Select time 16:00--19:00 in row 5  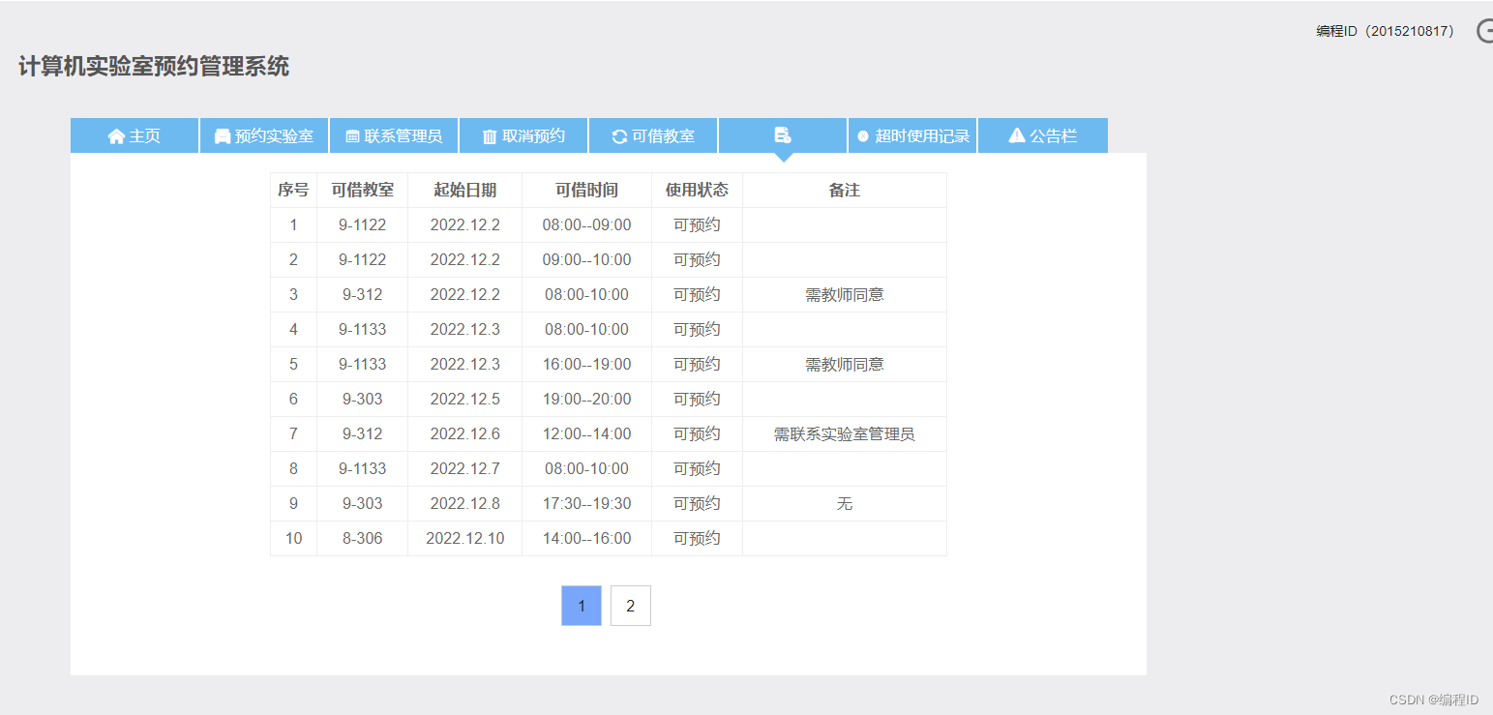coord(587,365)
